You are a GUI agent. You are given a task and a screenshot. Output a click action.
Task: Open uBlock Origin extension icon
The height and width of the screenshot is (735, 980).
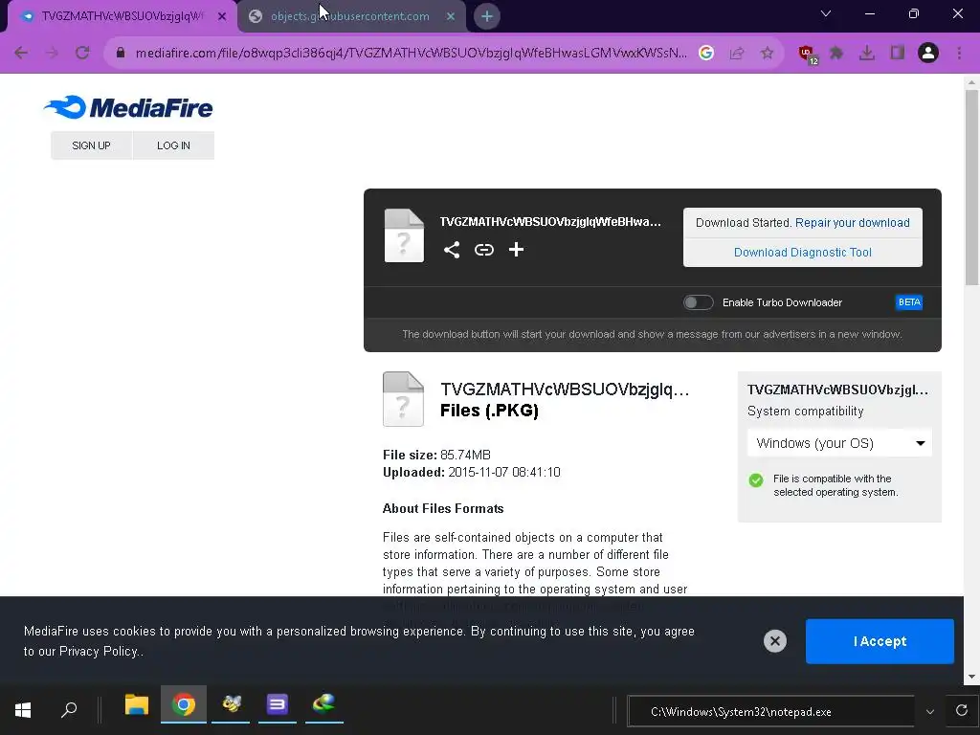tap(808, 54)
